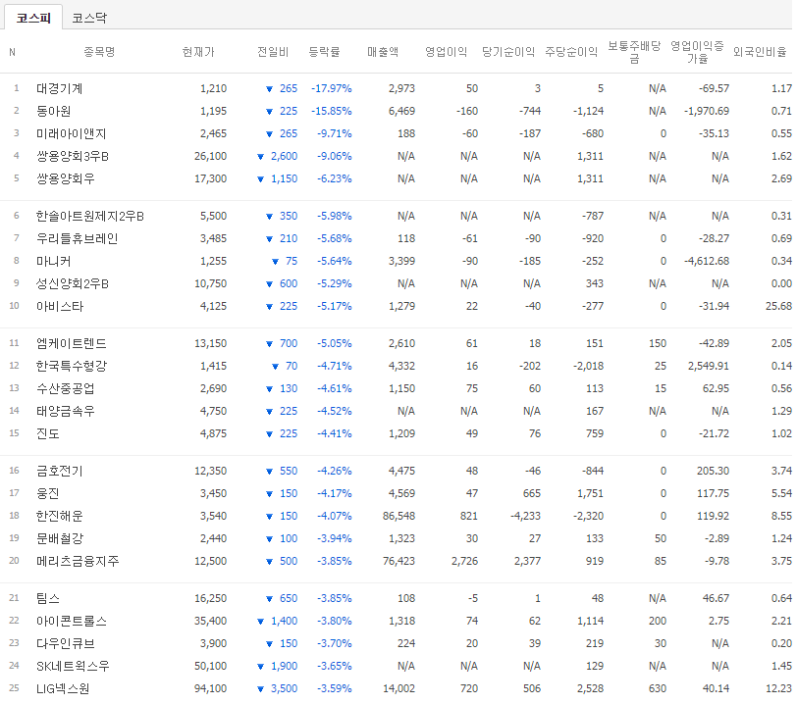797x704 pixels.
Task: Open stock 팀스
Action: click(48, 598)
